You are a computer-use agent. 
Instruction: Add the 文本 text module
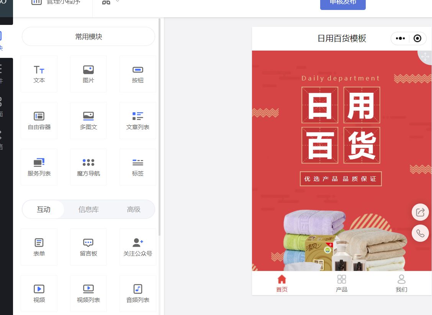[x=39, y=74]
